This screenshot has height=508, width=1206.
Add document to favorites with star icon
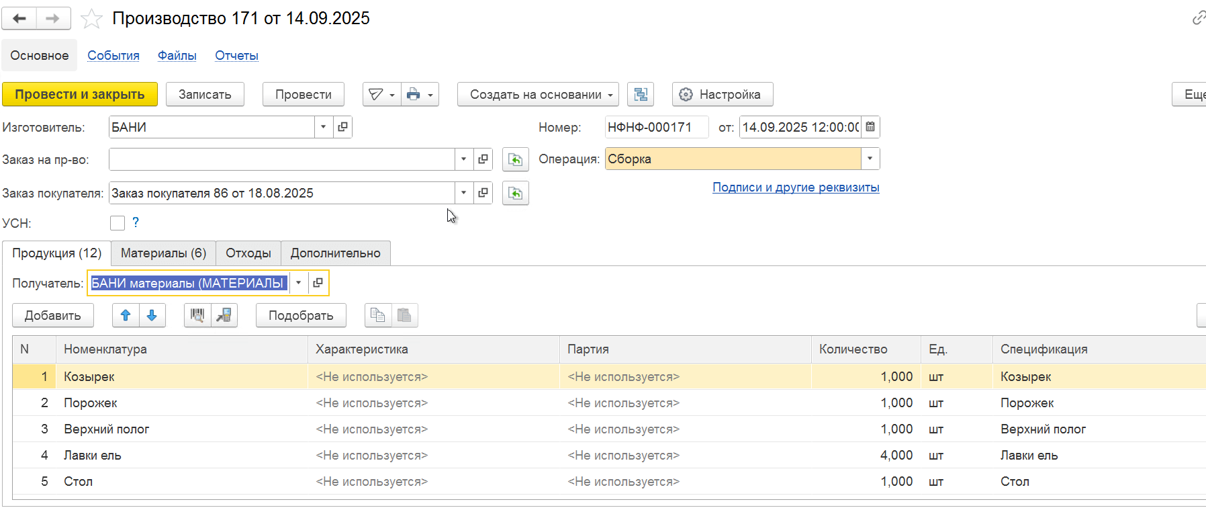tap(91, 19)
